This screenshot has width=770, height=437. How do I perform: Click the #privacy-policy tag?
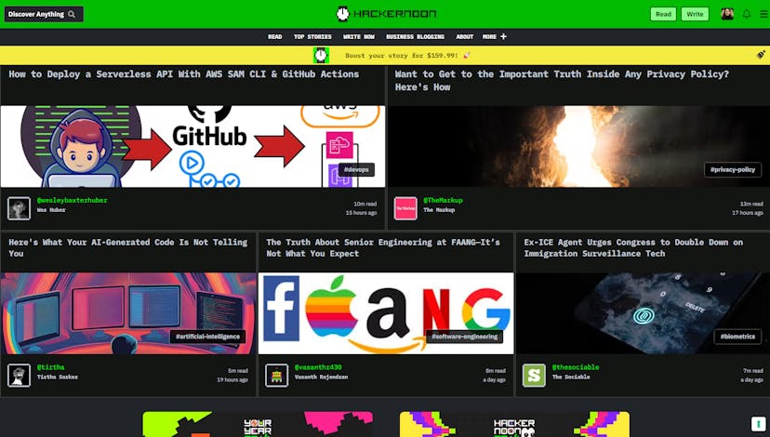[x=733, y=170]
